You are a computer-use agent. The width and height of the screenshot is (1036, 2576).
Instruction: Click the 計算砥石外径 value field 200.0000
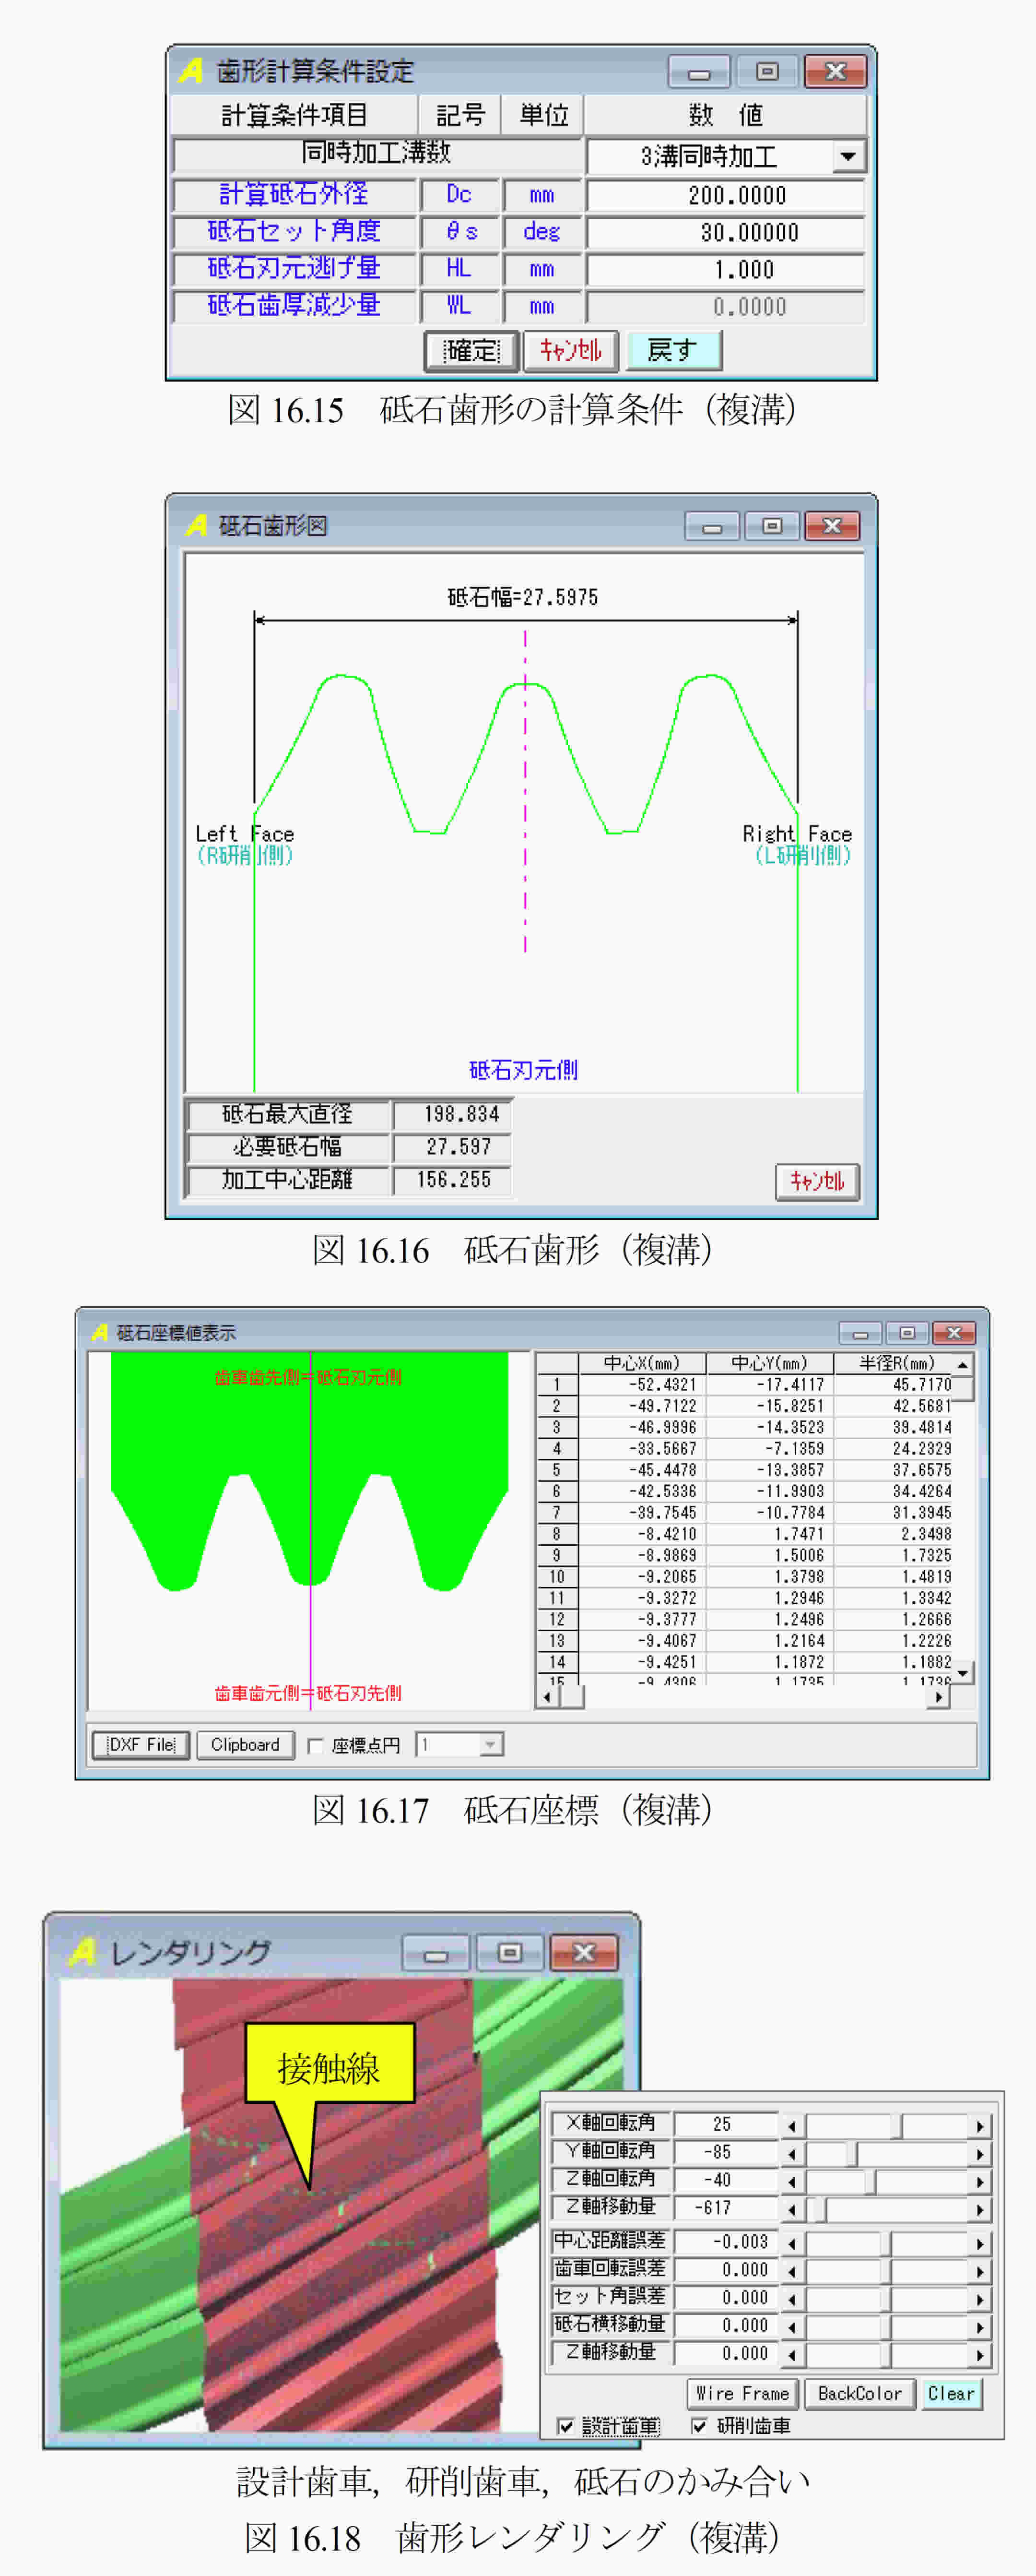(725, 195)
